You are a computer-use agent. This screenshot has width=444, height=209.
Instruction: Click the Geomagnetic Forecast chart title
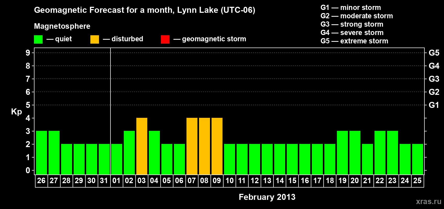coord(144,10)
